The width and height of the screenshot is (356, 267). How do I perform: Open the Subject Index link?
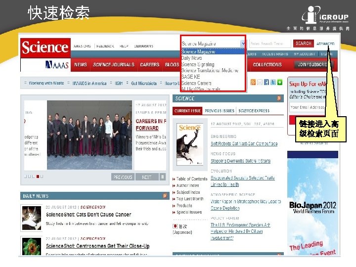[188, 192]
